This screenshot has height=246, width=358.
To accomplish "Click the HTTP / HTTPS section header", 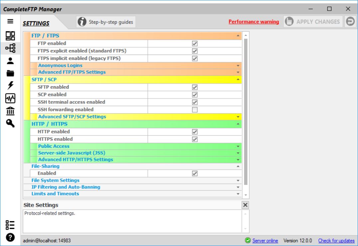I will (x=133, y=124).
